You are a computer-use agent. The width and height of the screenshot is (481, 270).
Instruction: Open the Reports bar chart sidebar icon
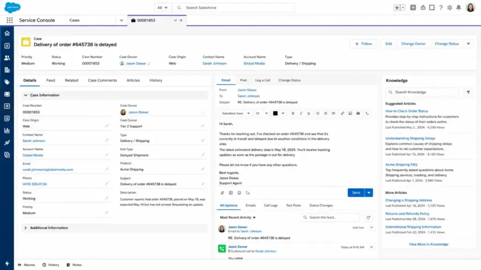point(7,131)
